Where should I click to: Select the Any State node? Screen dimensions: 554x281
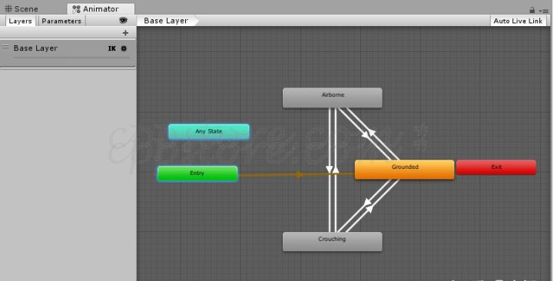point(209,132)
